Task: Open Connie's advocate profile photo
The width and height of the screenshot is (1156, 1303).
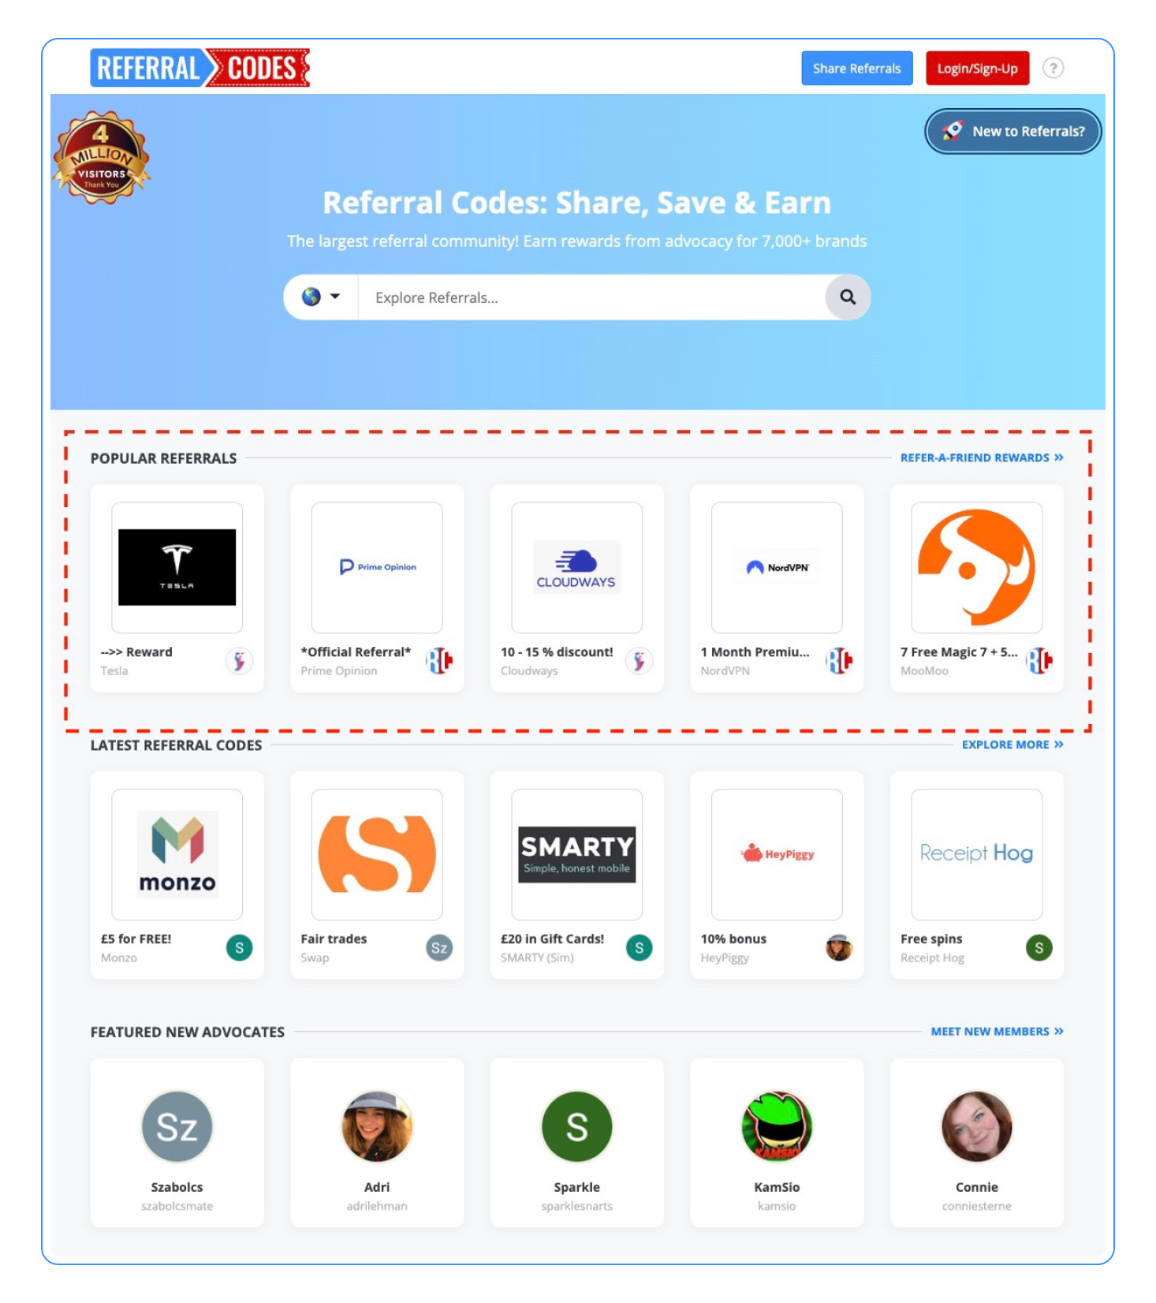Action: (977, 1127)
